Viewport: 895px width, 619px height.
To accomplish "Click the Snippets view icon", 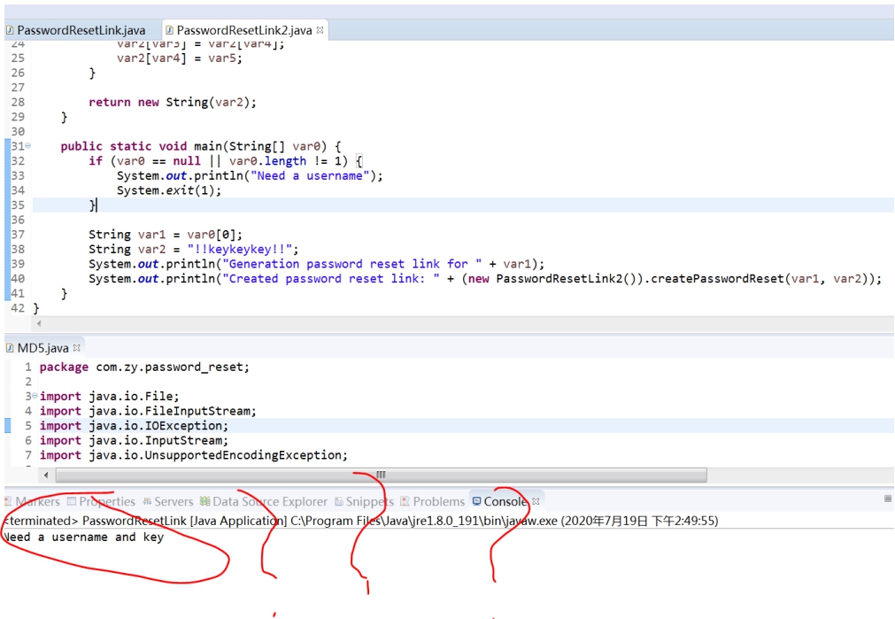I will pyautogui.click(x=338, y=501).
